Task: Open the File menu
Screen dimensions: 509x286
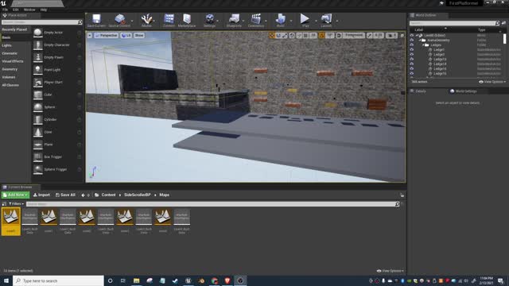Action: pyautogui.click(x=6, y=10)
